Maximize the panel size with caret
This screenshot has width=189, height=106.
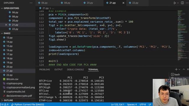click(x=184, y=69)
